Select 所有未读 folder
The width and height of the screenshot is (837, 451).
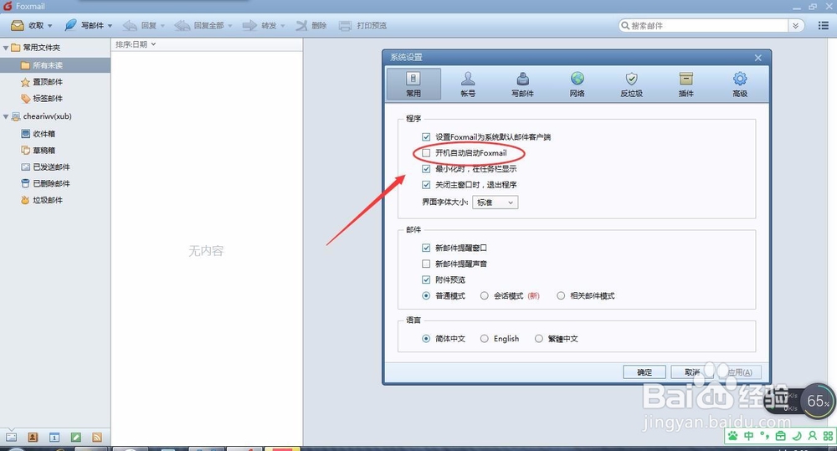[55, 65]
